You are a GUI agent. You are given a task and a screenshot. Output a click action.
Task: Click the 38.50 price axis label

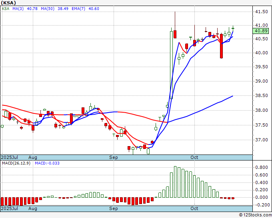pyautogui.click(x=262, y=95)
